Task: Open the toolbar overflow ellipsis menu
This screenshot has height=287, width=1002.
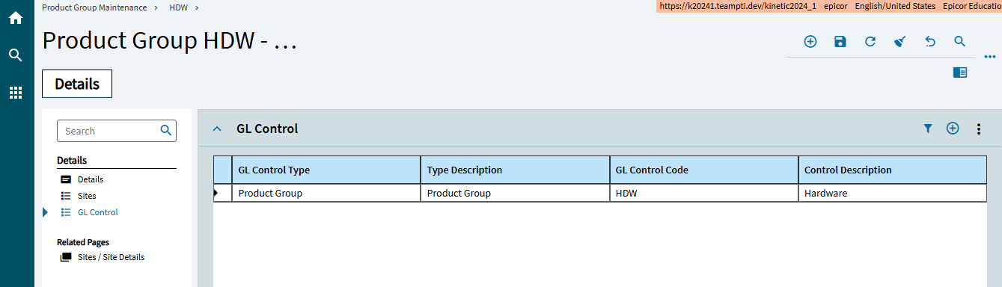Action: [989, 57]
